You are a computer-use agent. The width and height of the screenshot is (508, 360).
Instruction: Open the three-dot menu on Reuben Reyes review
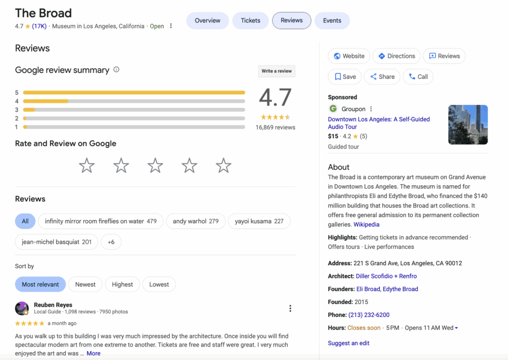pyautogui.click(x=290, y=308)
